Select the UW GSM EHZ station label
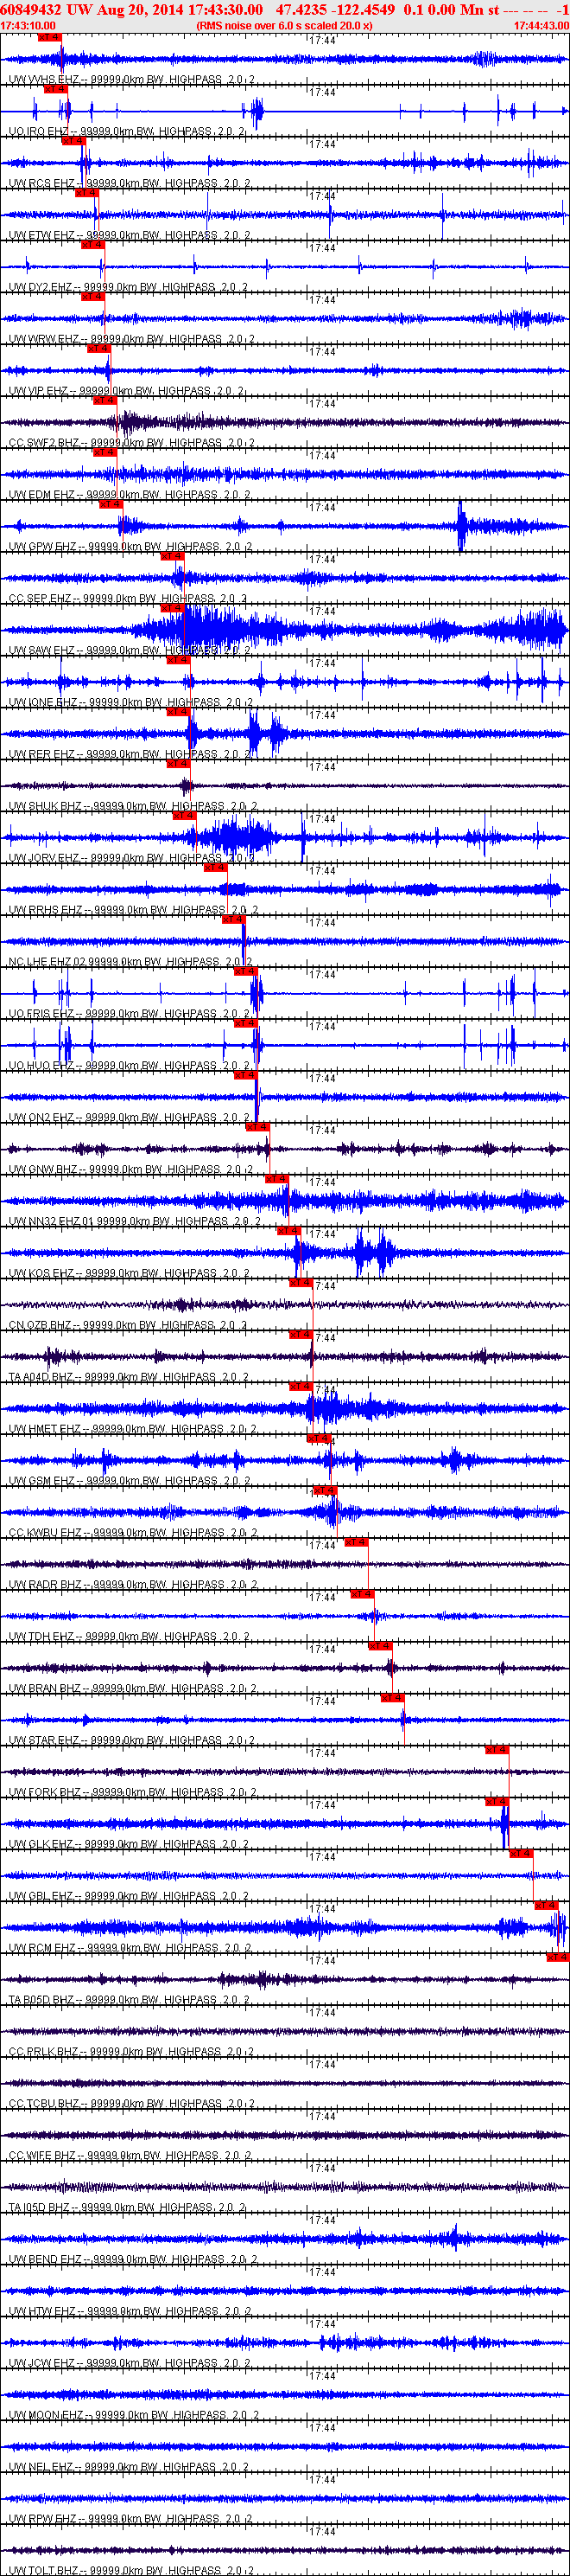 tap(43, 1483)
